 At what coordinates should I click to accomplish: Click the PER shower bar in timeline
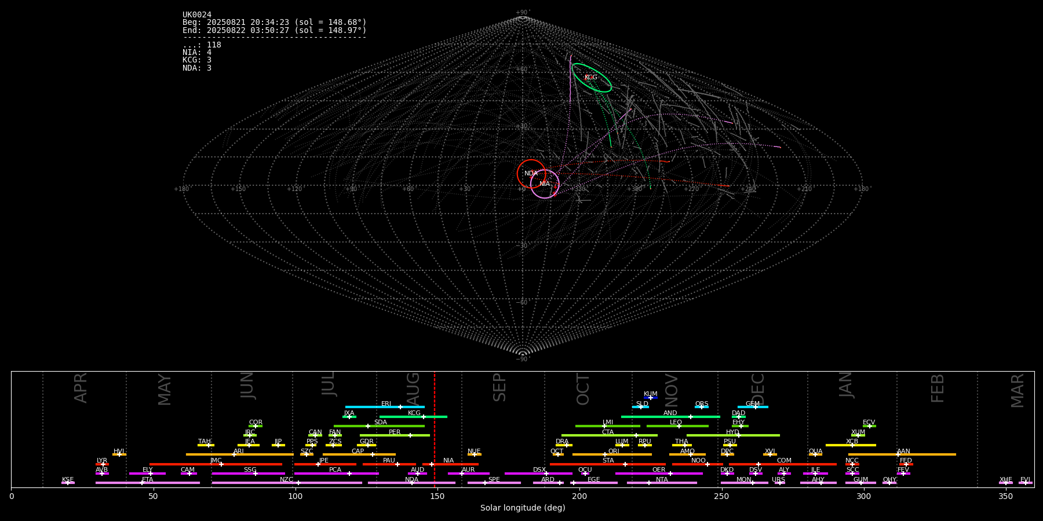395,435
